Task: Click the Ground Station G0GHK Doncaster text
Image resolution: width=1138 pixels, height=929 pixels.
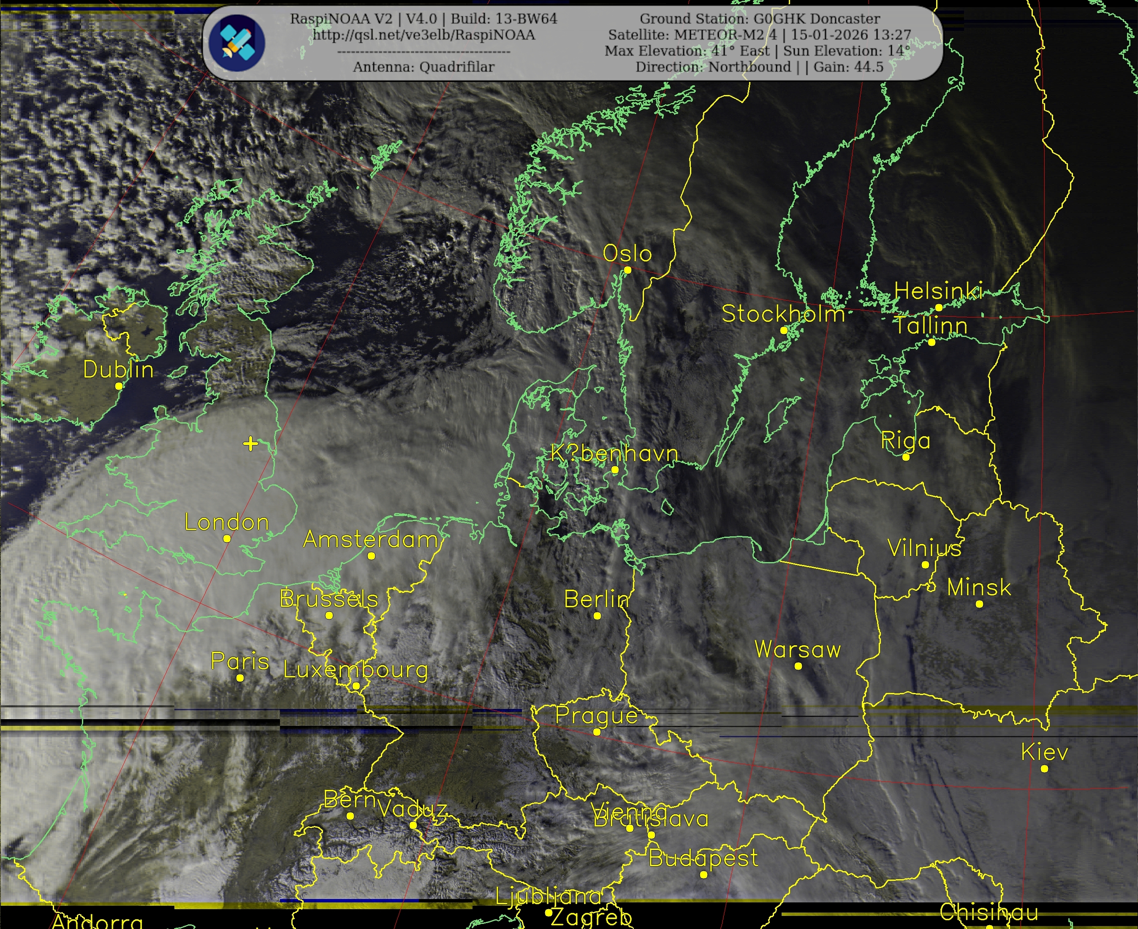Action: click(760, 19)
